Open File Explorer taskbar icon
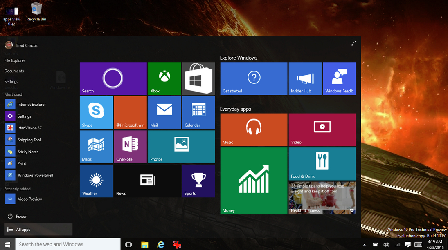Image resolution: width=448 pixels, height=250 pixels. click(x=145, y=245)
